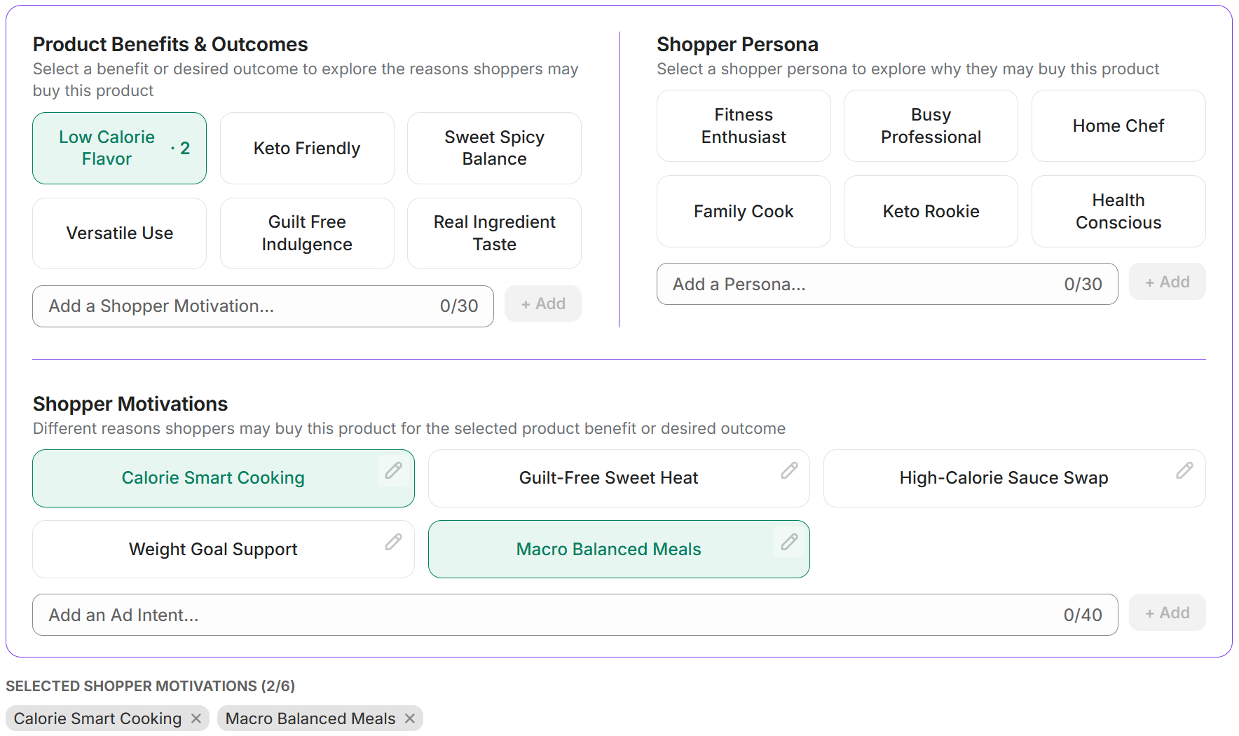Edit the Guilt-Free Sweet Heat motivation
The image size is (1239, 736).
click(789, 470)
